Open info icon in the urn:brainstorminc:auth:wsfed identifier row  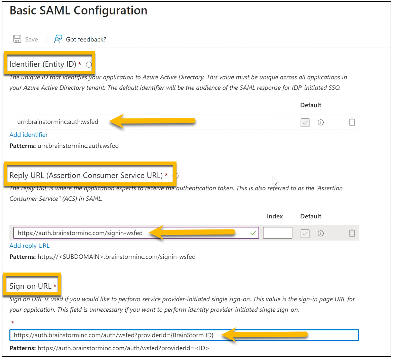coord(321,122)
